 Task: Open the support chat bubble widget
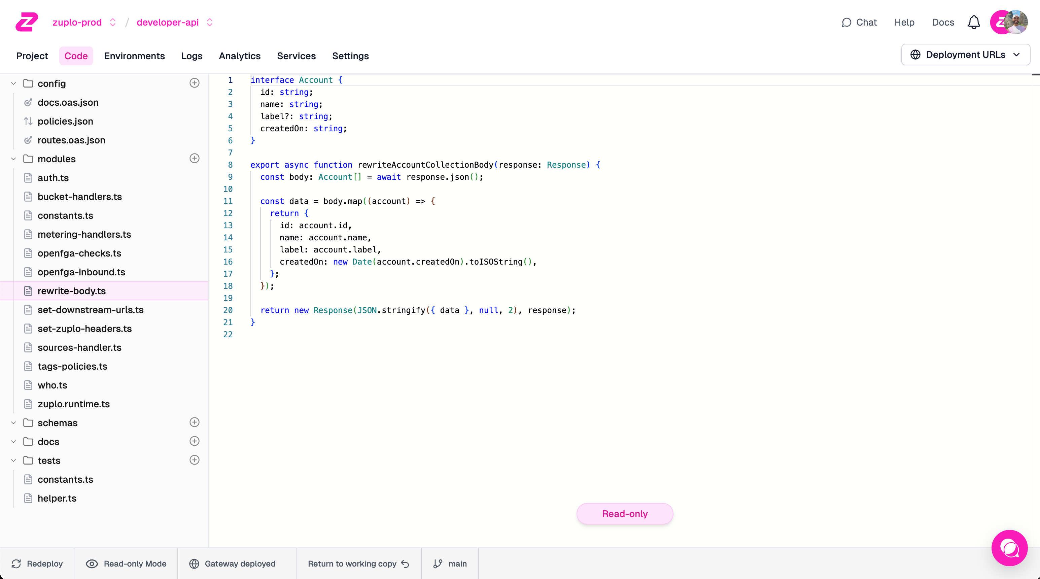coord(1009,548)
